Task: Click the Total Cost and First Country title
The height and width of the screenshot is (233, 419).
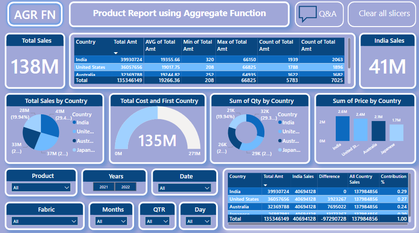Action: (159, 101)
